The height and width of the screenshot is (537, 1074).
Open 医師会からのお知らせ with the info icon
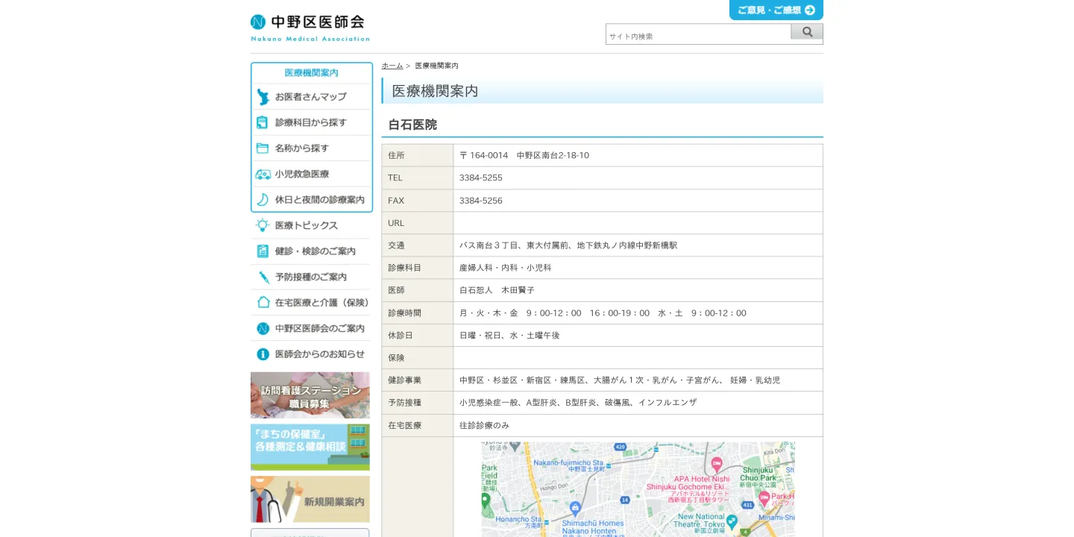pyautogui.click(x=309, y=354)
